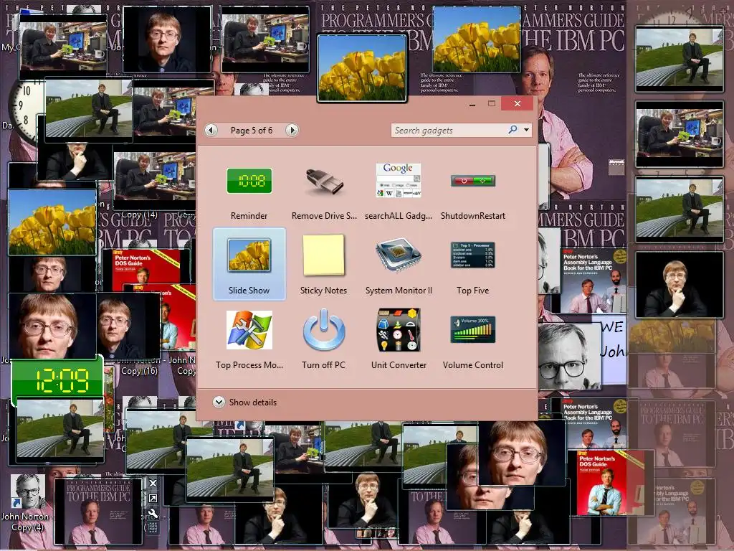Choose the Remove Drive Safely gadget
Image resolution: width=734 pixels, height=551 pixels.
point(323,191)
